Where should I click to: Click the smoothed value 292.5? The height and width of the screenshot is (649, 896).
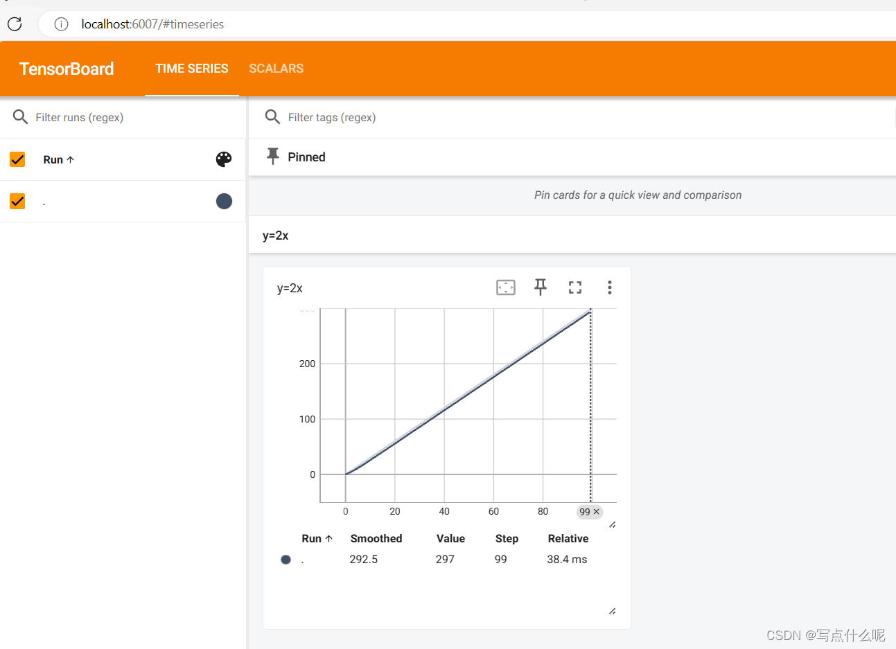coord(364,559)
